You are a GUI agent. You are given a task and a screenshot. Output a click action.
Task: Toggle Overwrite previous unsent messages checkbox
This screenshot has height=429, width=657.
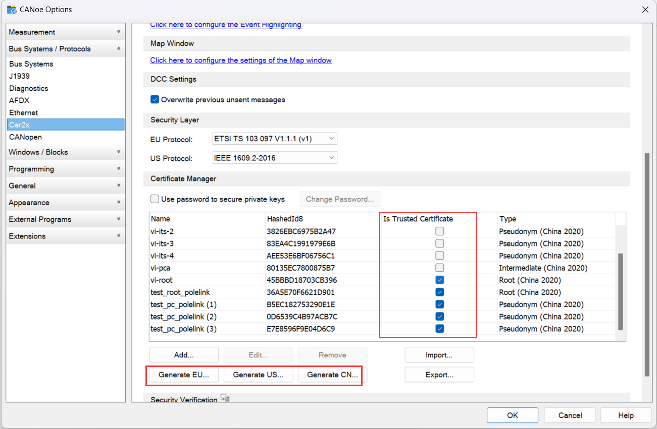tap(155, 99)
